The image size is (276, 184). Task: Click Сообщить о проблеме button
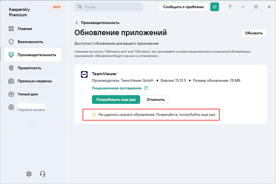click(x=183, y=7)
